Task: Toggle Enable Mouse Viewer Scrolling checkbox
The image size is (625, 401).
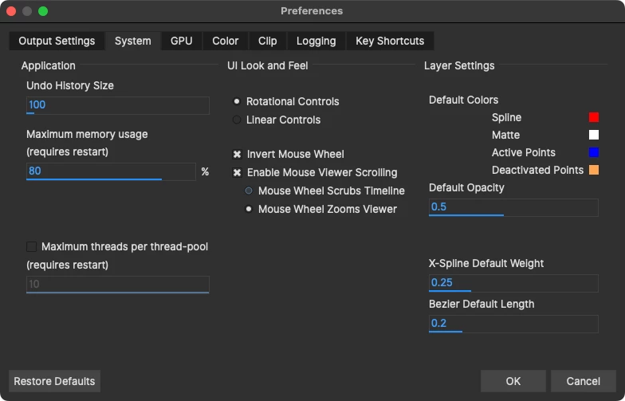Action: pyautogui.click(x=237, y=172)
